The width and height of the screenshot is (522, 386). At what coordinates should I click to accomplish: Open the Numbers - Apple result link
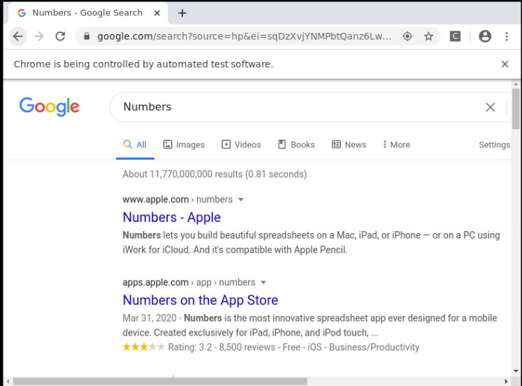click(171, 217)
